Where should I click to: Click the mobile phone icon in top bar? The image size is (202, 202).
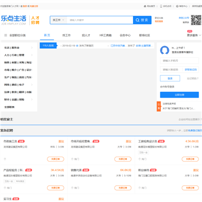(x=161, y=6)
